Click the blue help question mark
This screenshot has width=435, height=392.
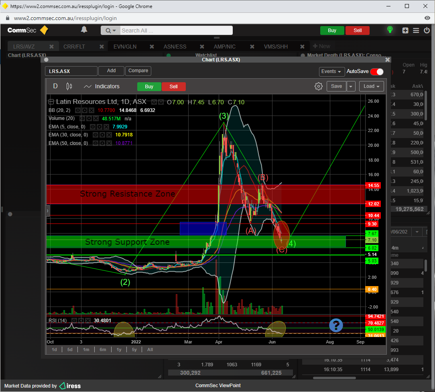tap(336, 325)
